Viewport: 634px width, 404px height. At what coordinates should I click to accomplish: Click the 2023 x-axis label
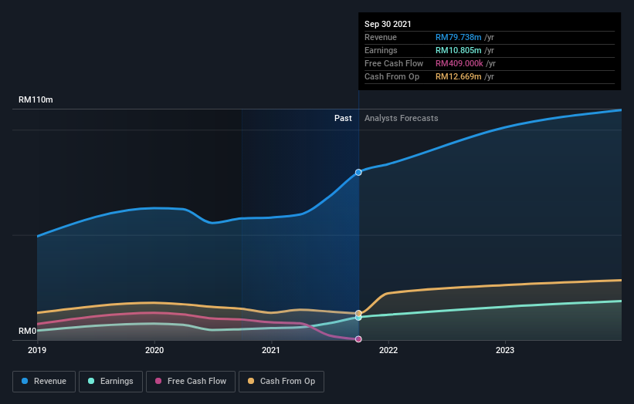pos(505,350)
